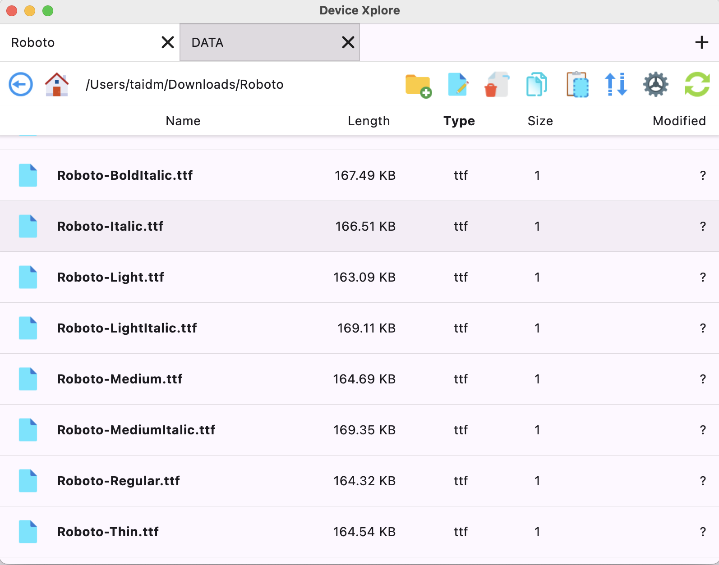Screen dimensions: 719x565
Task: Click the 169.35 KB length value
Action: [364, 430]
